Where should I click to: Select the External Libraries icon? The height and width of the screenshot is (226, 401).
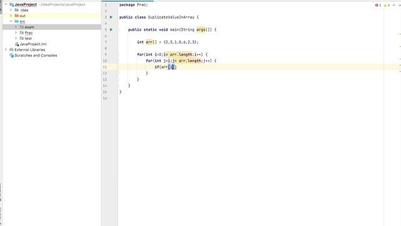(x=11, y=50)
